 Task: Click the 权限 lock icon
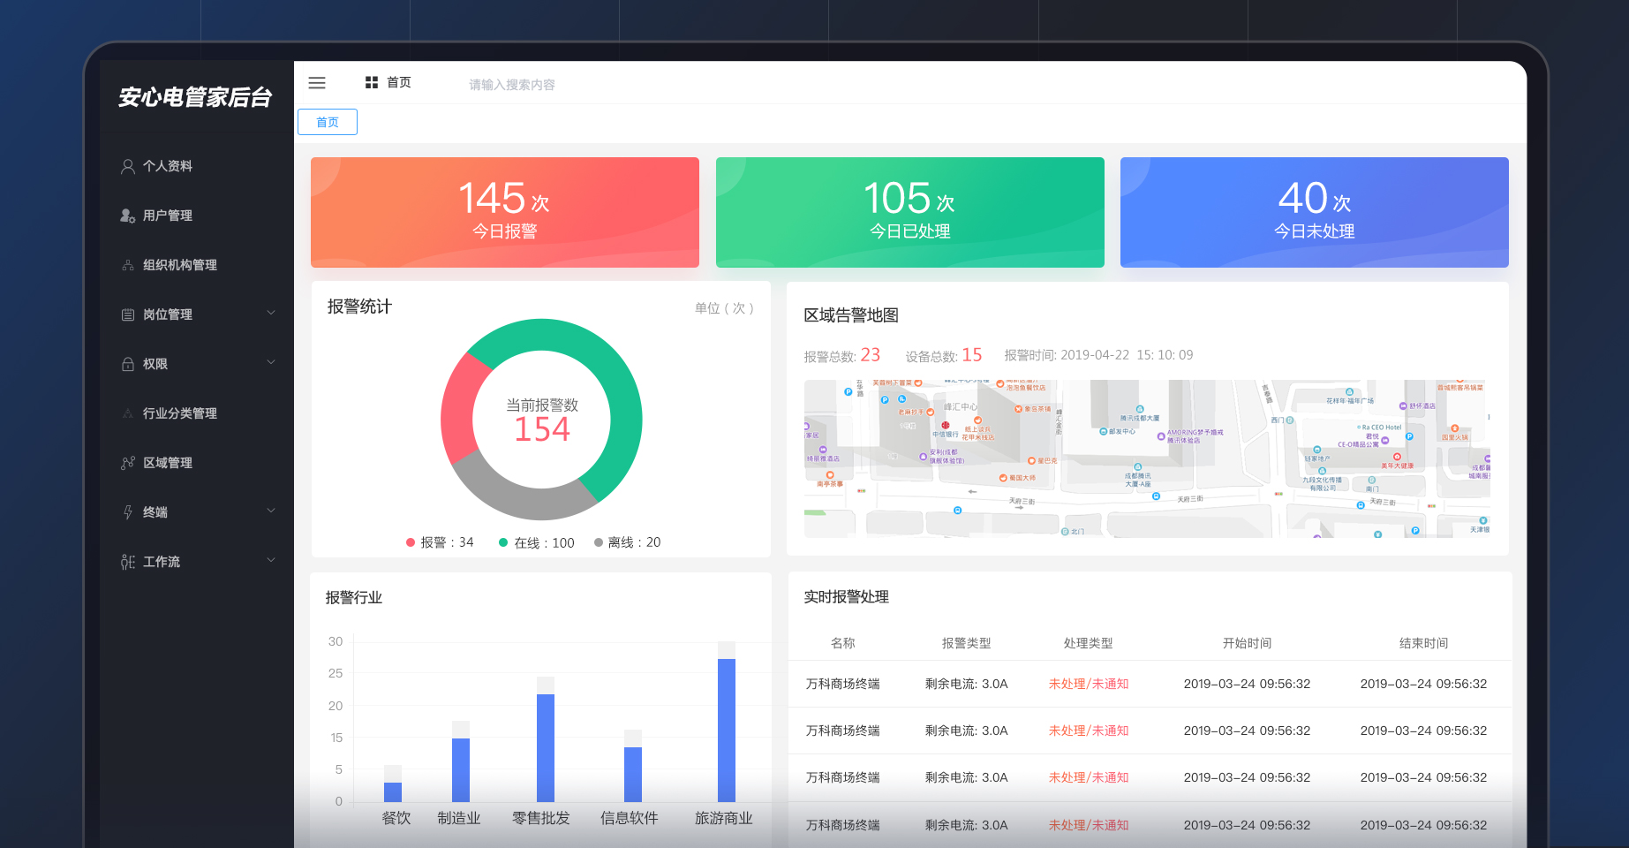point(126,363)
